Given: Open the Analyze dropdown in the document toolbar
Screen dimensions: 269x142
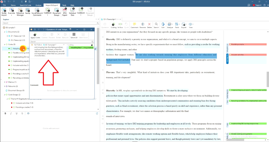Looking at the screenshot, I should click(x=170, y=25).
